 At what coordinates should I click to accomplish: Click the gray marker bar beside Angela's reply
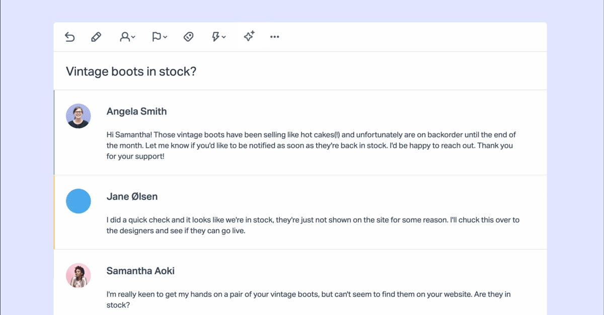(54, 132)
